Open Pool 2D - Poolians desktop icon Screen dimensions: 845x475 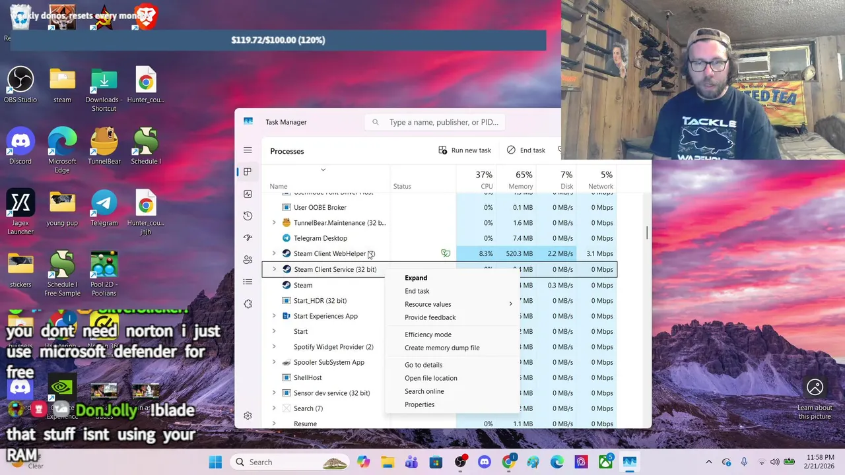104,274
